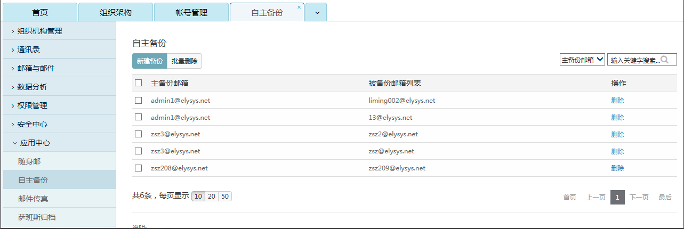Image resolution: width=684 pixels, height=229 pixels.
Task: Set page size to 20 per page
Action: click(x=212, y=197)
